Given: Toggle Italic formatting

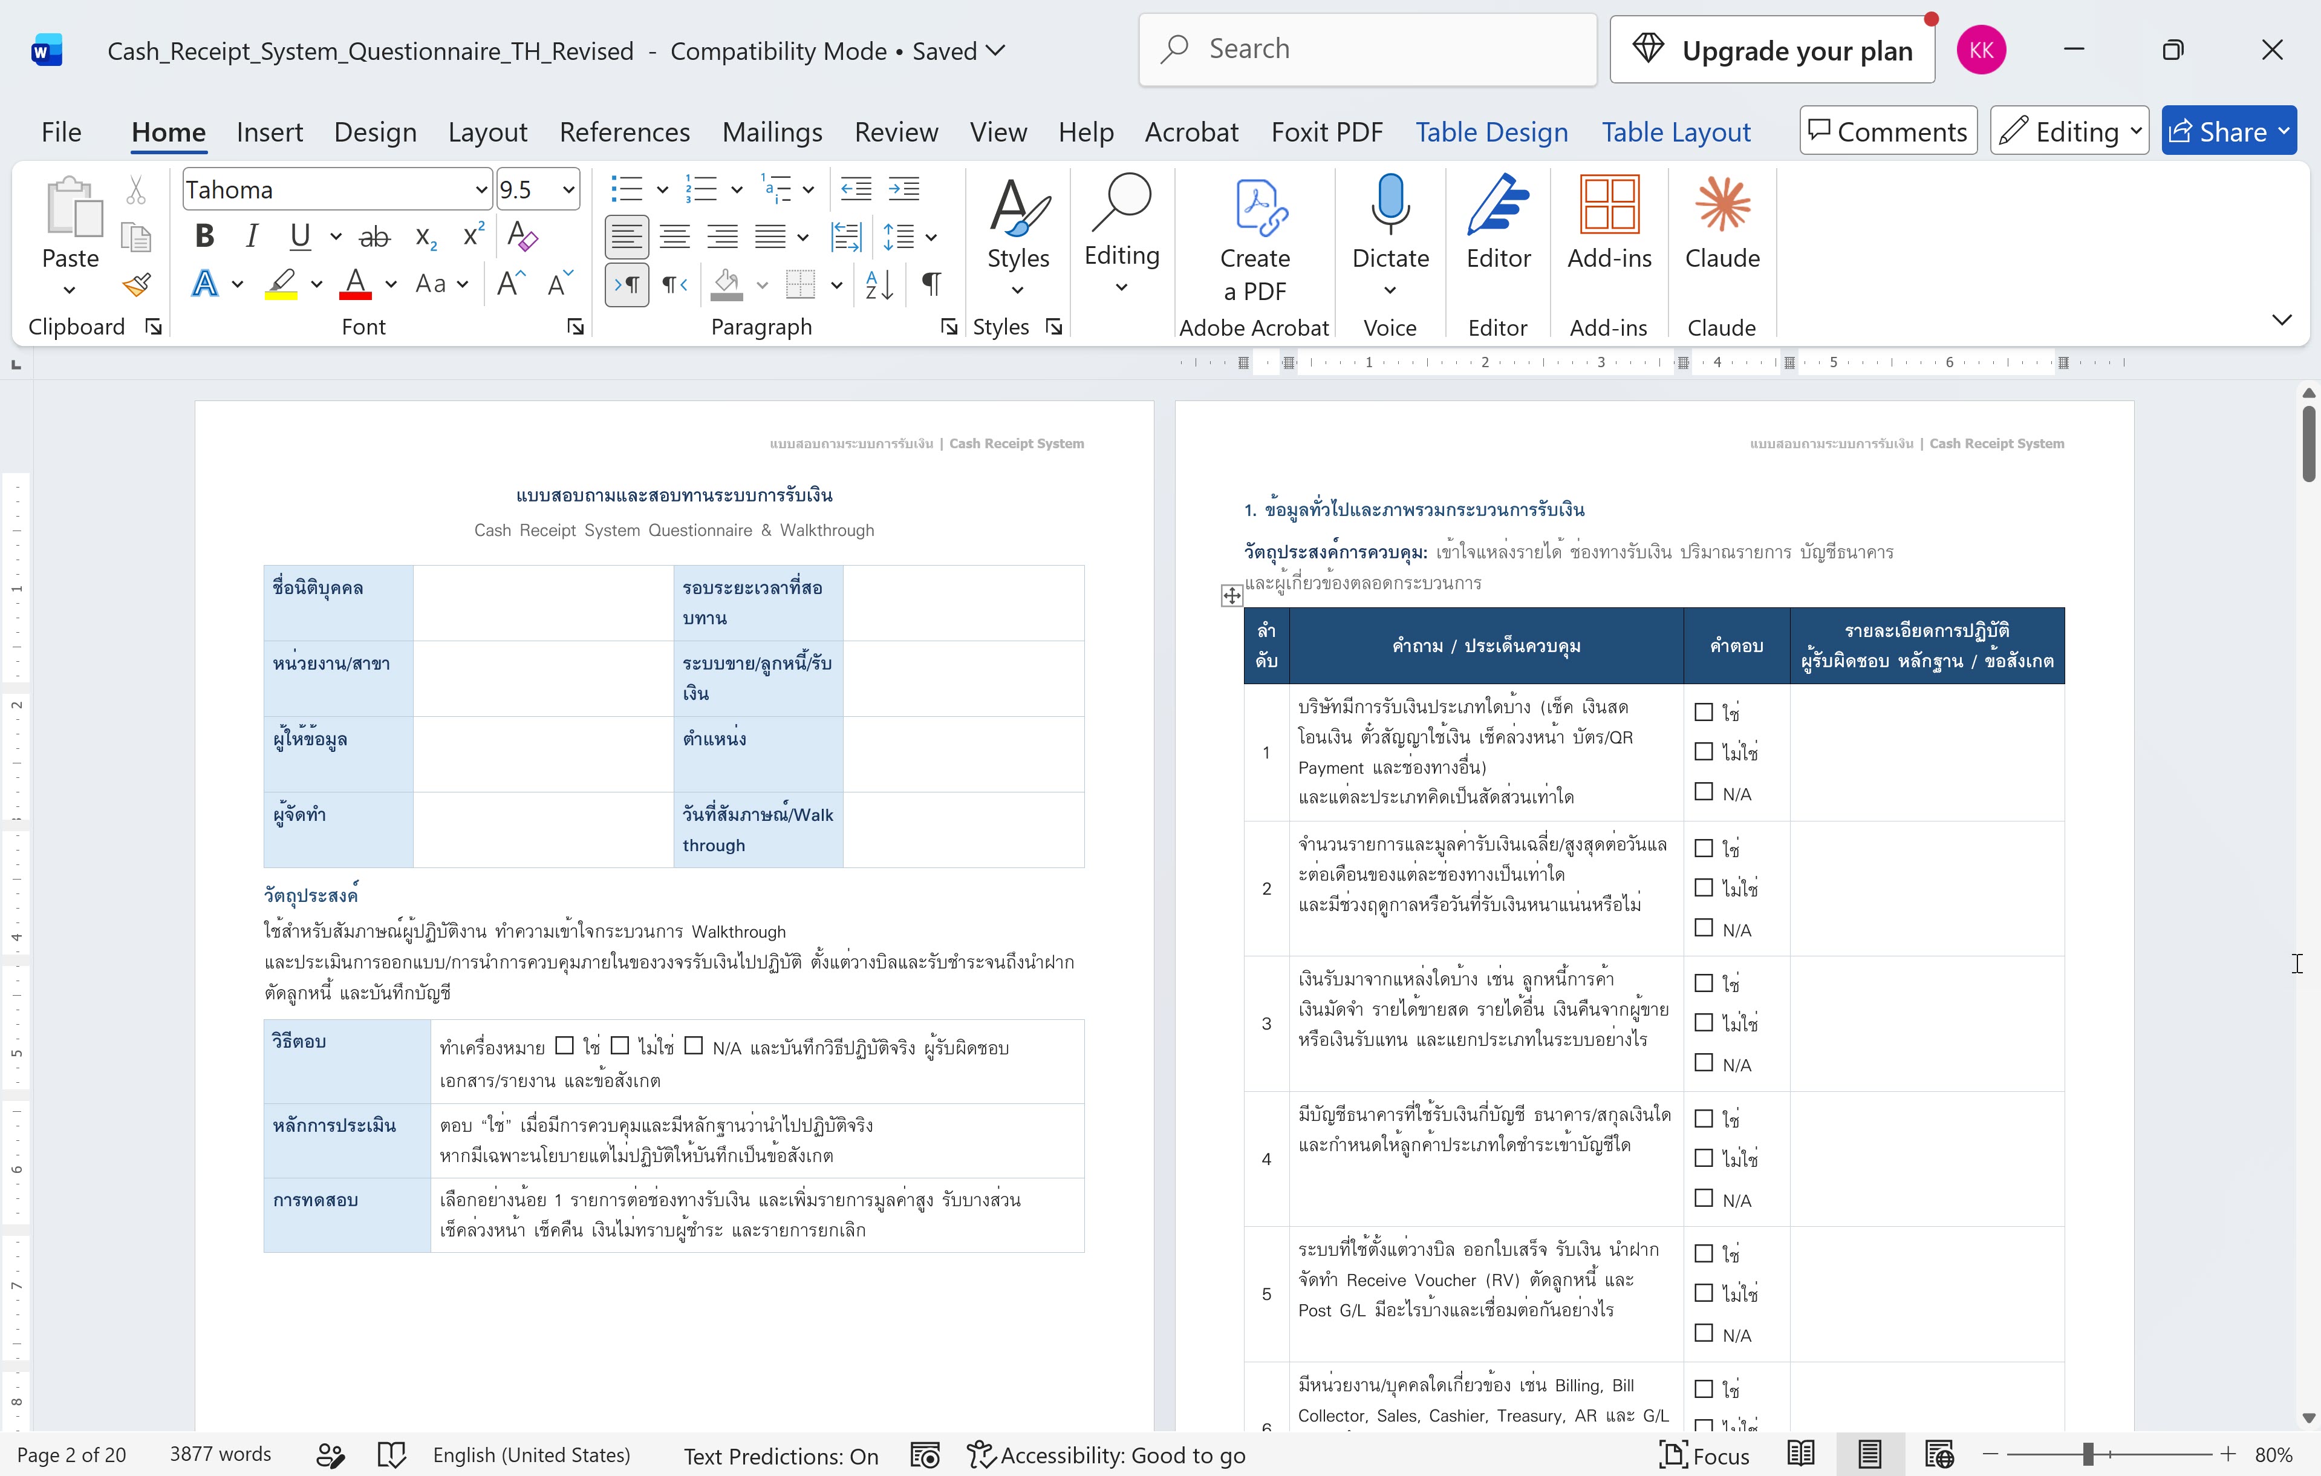Looking at the screenshot, I should [252, 236].
